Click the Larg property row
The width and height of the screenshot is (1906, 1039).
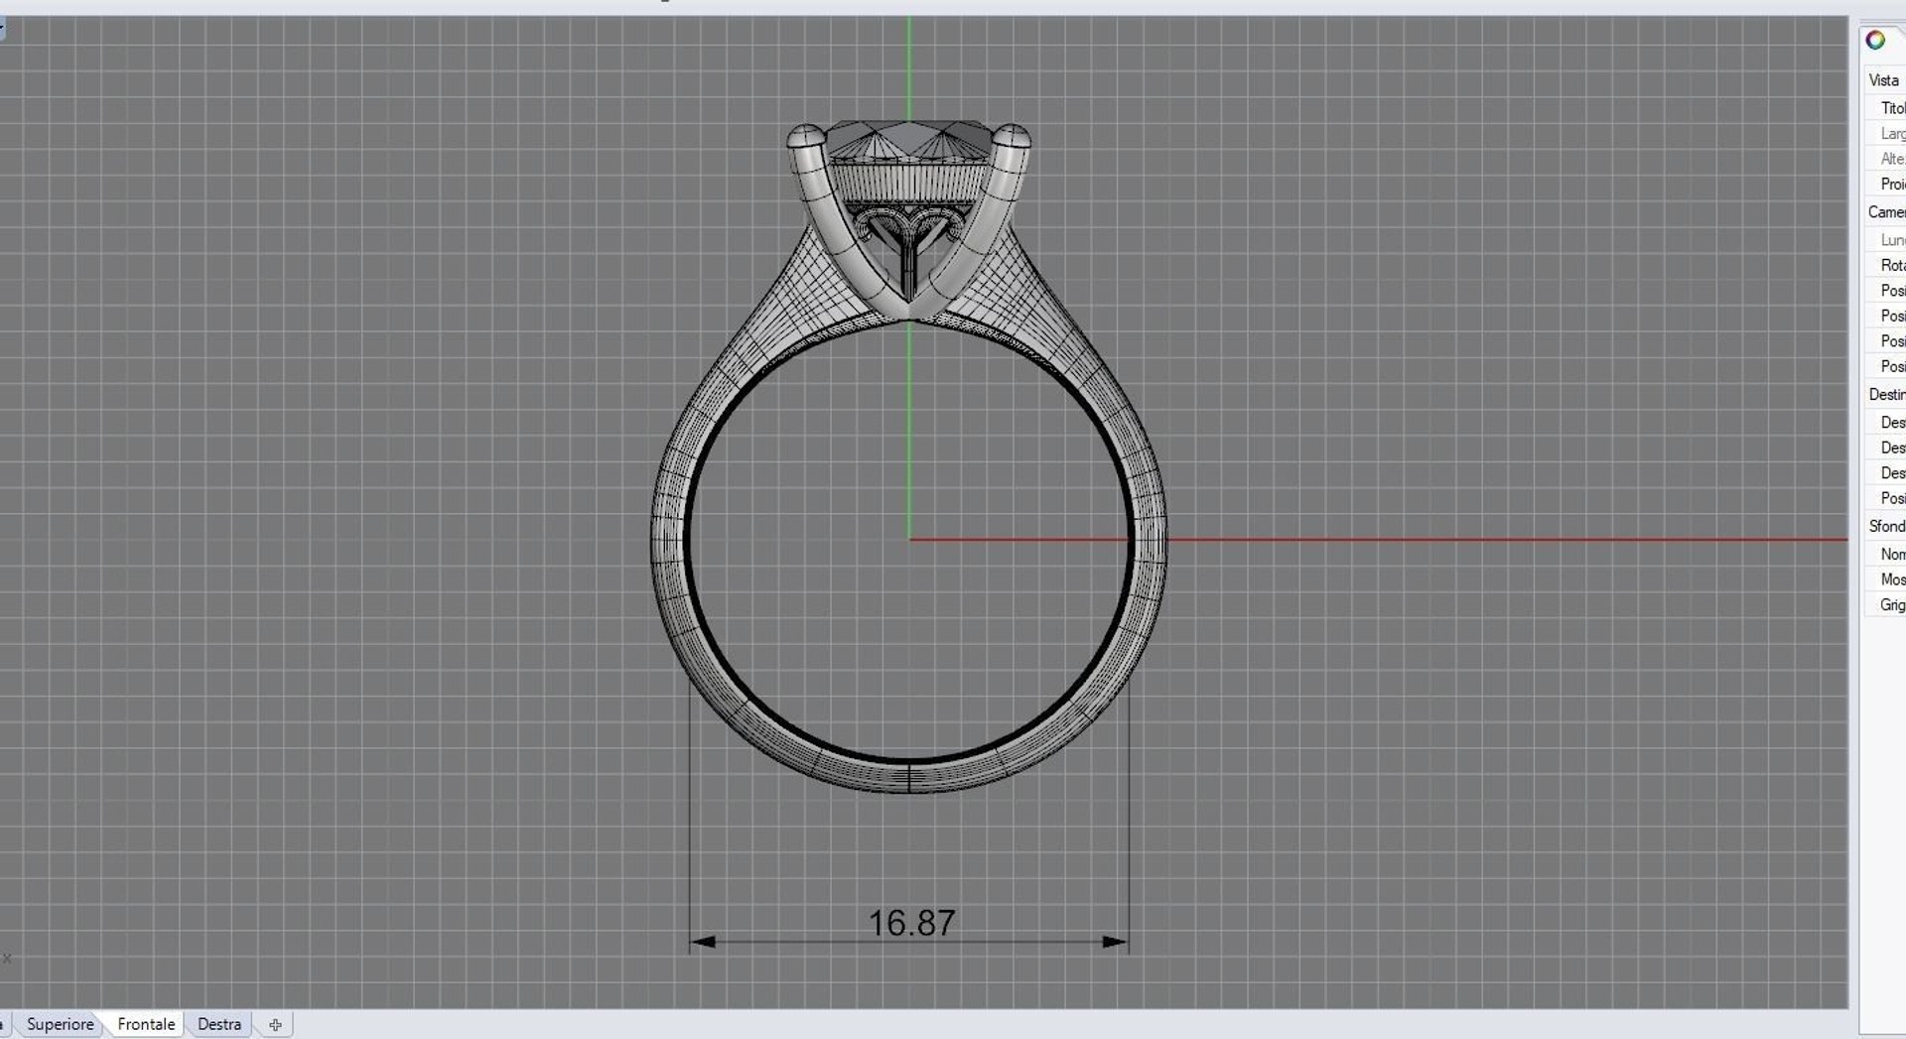click(x=1886, y=133)
